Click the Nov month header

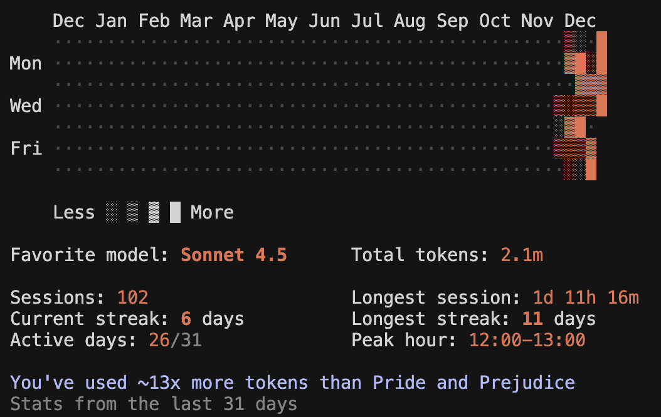pos(537,21)
